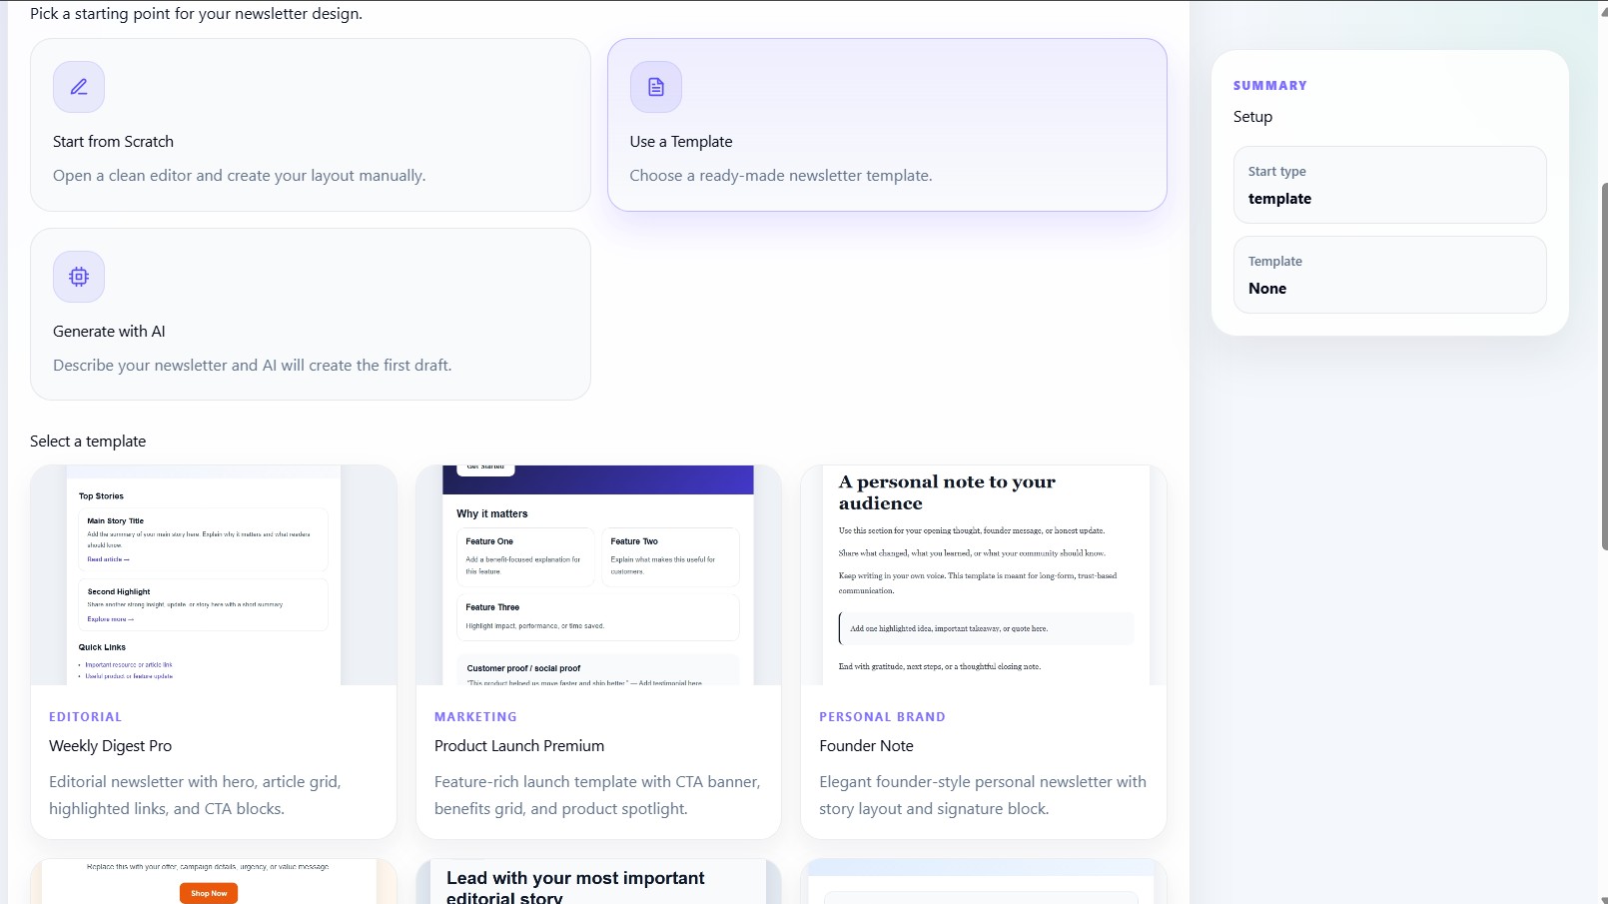Click the EDITORIAL category label
The width and height of the screenshot is (1608, 904).
pyautogui.click(x=85, y=717)
